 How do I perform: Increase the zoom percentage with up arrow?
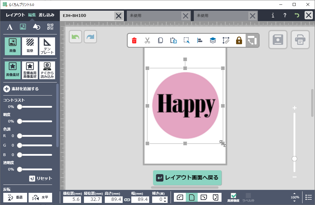[x=294, y=193]
